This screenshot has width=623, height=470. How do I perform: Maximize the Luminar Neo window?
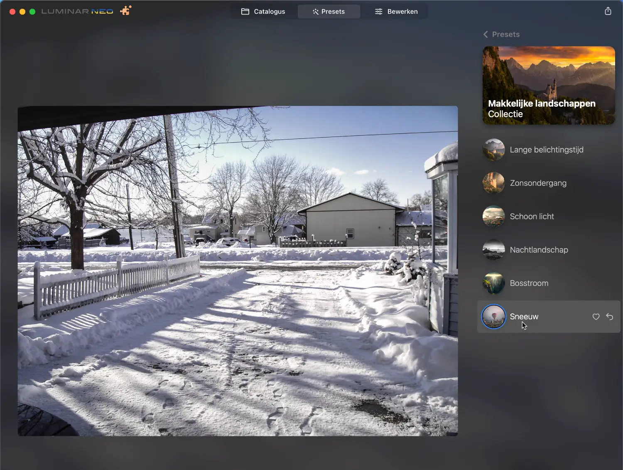(32, 12)
